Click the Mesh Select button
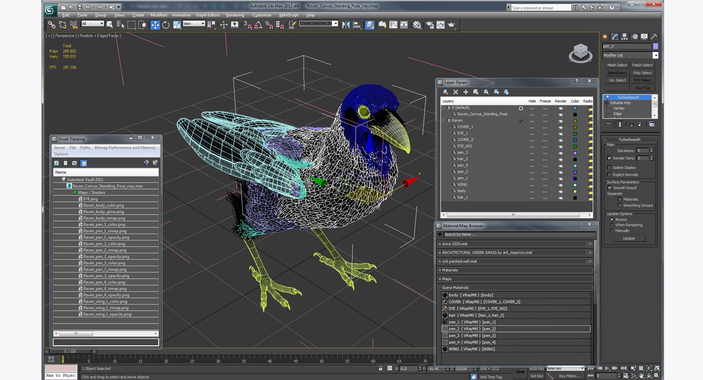The image size is (703, 380). 617,65
